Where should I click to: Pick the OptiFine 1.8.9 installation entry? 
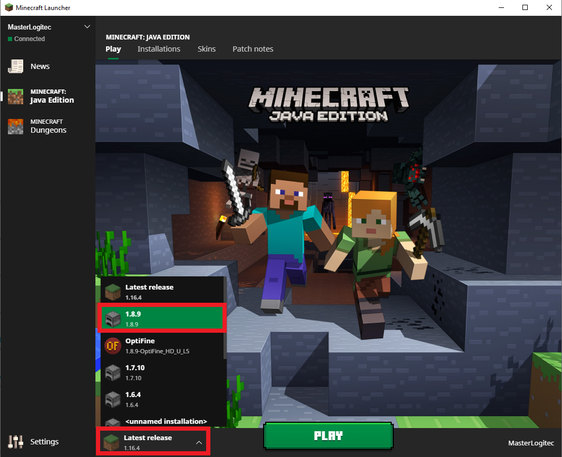(163, 346)
